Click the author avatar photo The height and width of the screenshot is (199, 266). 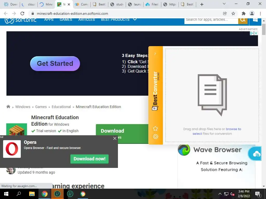[x=11, y=171]
